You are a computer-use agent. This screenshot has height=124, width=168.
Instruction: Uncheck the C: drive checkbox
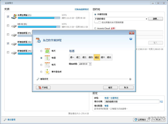[x=8, y=16]
